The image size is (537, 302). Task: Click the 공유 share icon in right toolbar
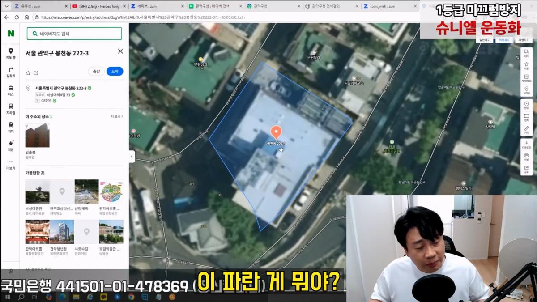pos(526,169)
